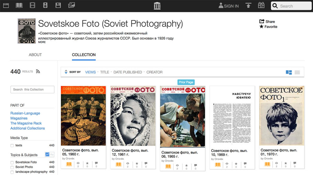Sort by VIEWS
This screenshot has width=313, height=175.
coord(90,72)
